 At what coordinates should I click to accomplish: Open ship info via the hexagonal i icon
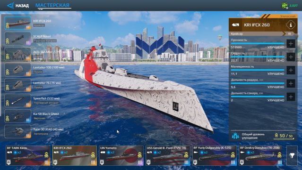pos(291,25)
